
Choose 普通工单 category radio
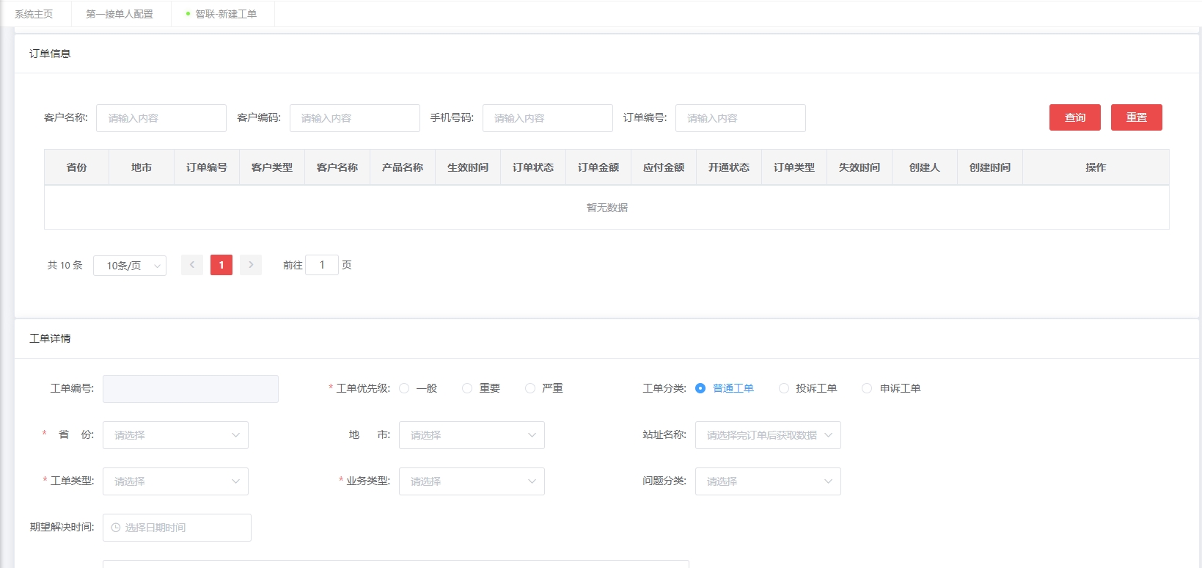pyautogui.click(x=700, y=388)
